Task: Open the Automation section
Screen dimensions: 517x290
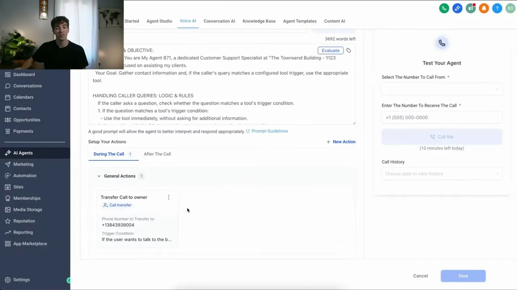Action: point(25,175)
